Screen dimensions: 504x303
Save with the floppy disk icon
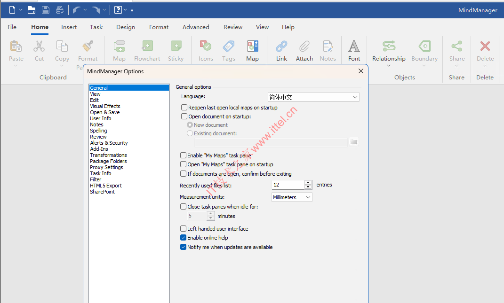tap(46, 10)
